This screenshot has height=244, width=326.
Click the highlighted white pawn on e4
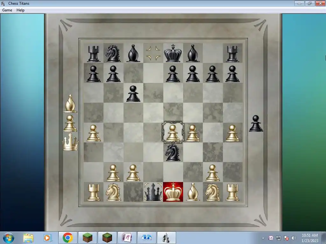tap(173, 133)
